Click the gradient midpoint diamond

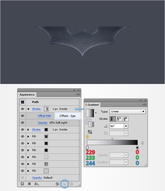(112, 139)
